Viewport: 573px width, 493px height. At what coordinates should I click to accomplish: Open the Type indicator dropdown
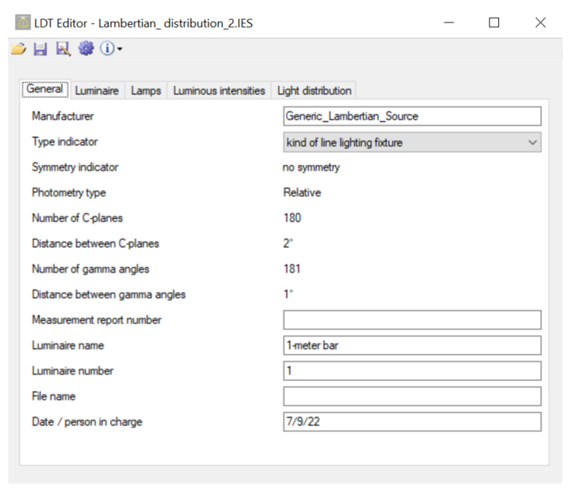[x=412, y=143]
